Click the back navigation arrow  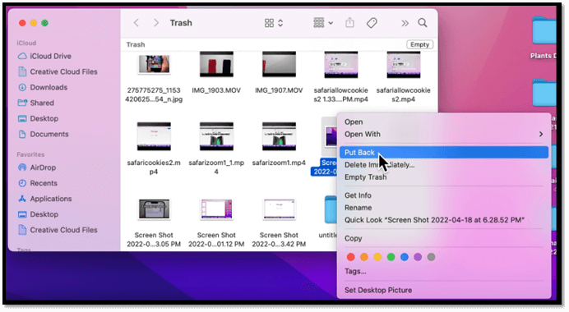coord(136,23)
